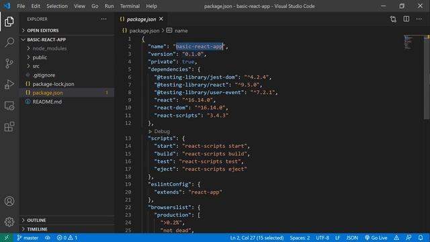
Task: Open Problems via errors and warnings count
Action: [67, 237]
